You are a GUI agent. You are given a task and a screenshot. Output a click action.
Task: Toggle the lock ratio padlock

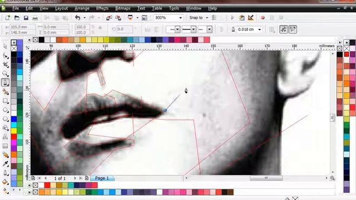pos(100,27)
